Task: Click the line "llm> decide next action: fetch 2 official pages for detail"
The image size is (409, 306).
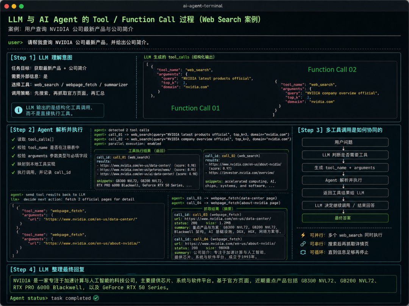Action: tap(72, 199)
